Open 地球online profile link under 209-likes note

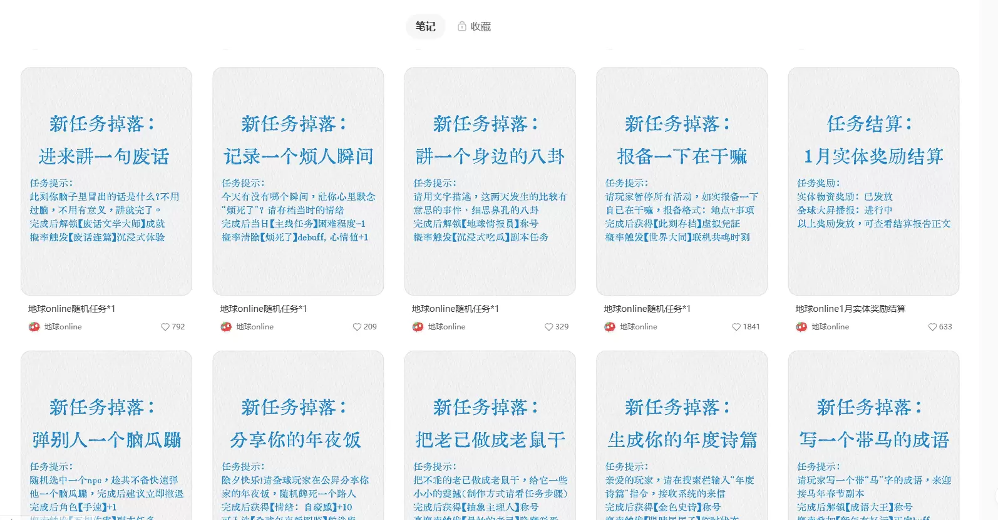(x=255, y=327)
